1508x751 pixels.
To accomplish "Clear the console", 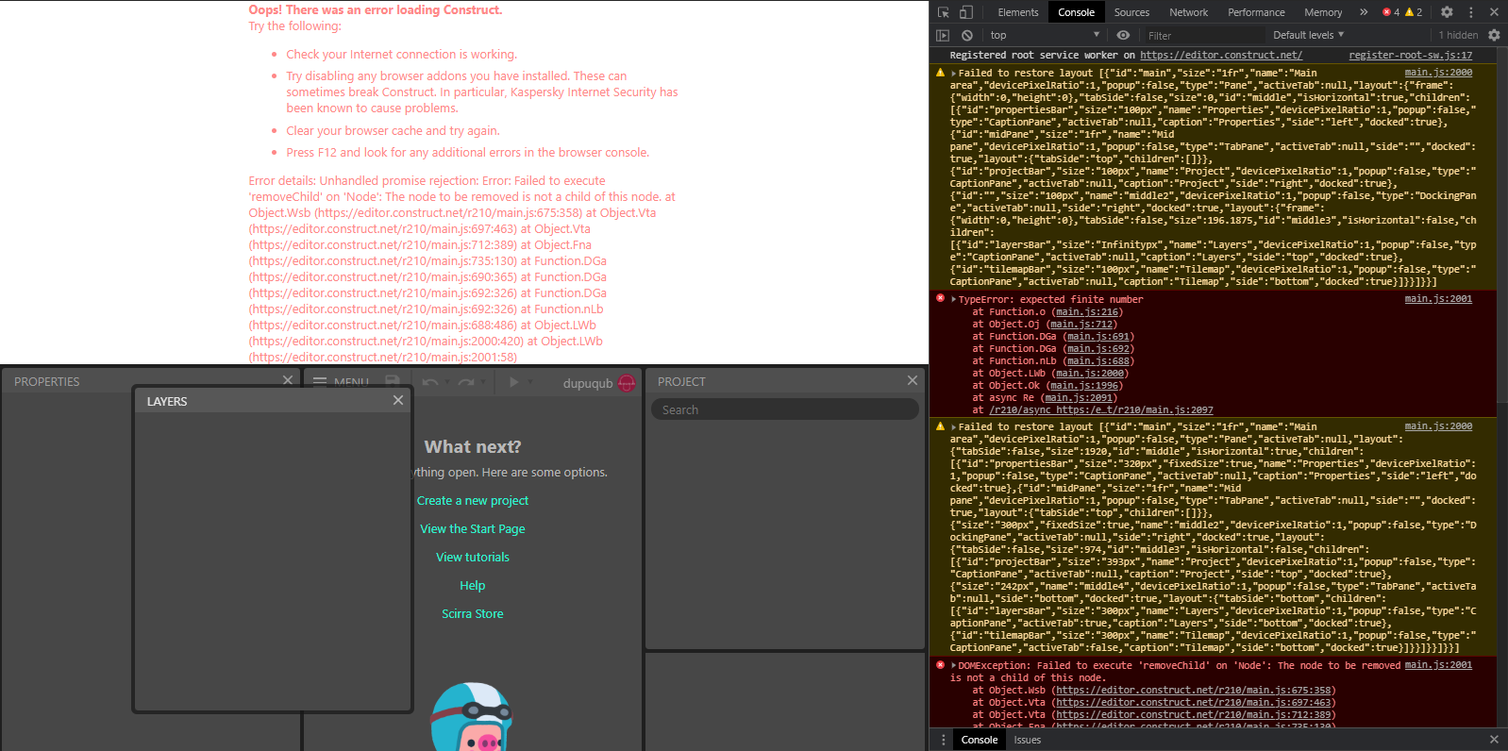I will pyautogui.click(x=966, y=35).
